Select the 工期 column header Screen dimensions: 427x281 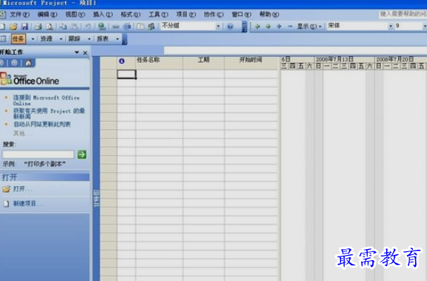204,63
